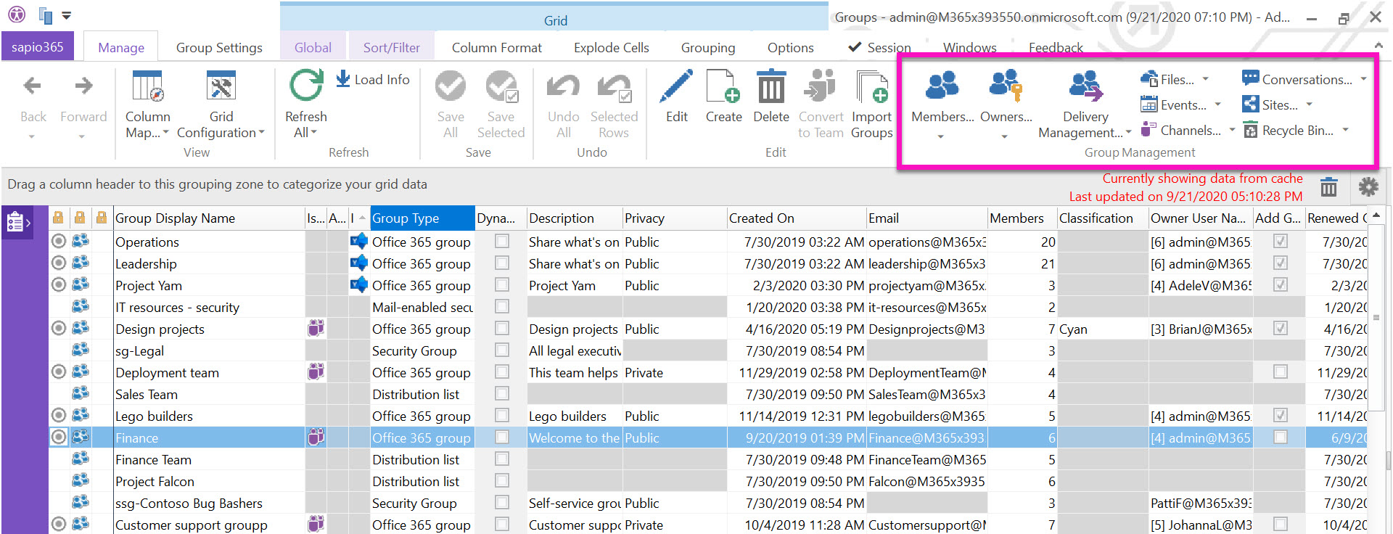The width and height of the screenshot is (1393, 534).
Task: Click the Back navigation arrow
Action: [x=33, y=86]
